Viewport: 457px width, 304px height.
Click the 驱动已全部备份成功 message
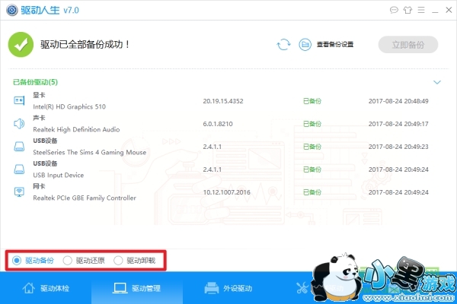pyautogui.click(x=85, y=45)
